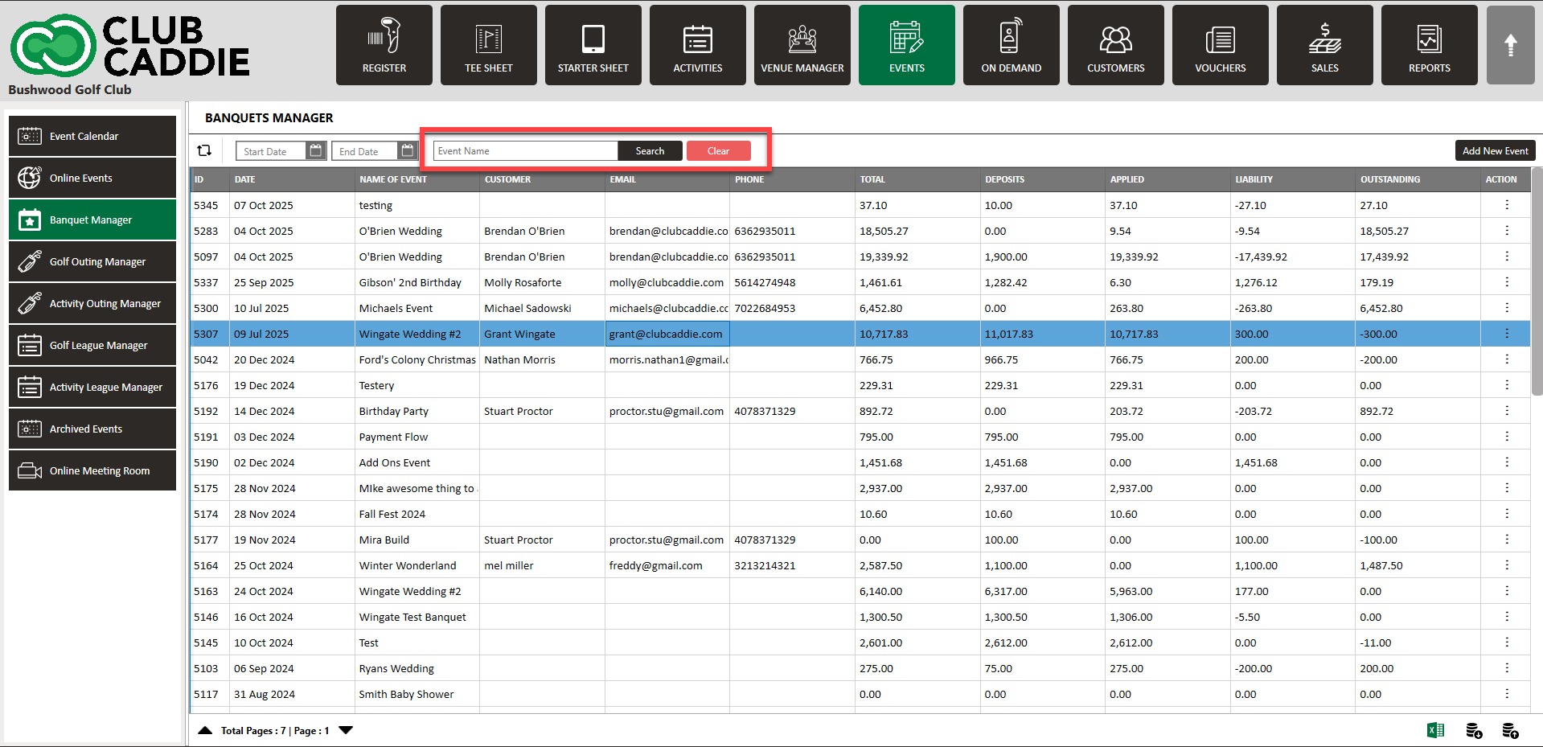This screenshot has height=747, width=1543.
Task: Open the Reports section
Action: pos(1429,45)
